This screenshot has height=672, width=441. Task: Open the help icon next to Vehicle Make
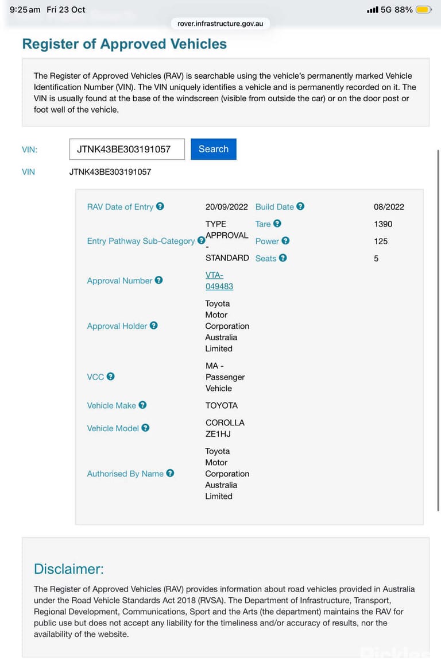tap(142, 405)
